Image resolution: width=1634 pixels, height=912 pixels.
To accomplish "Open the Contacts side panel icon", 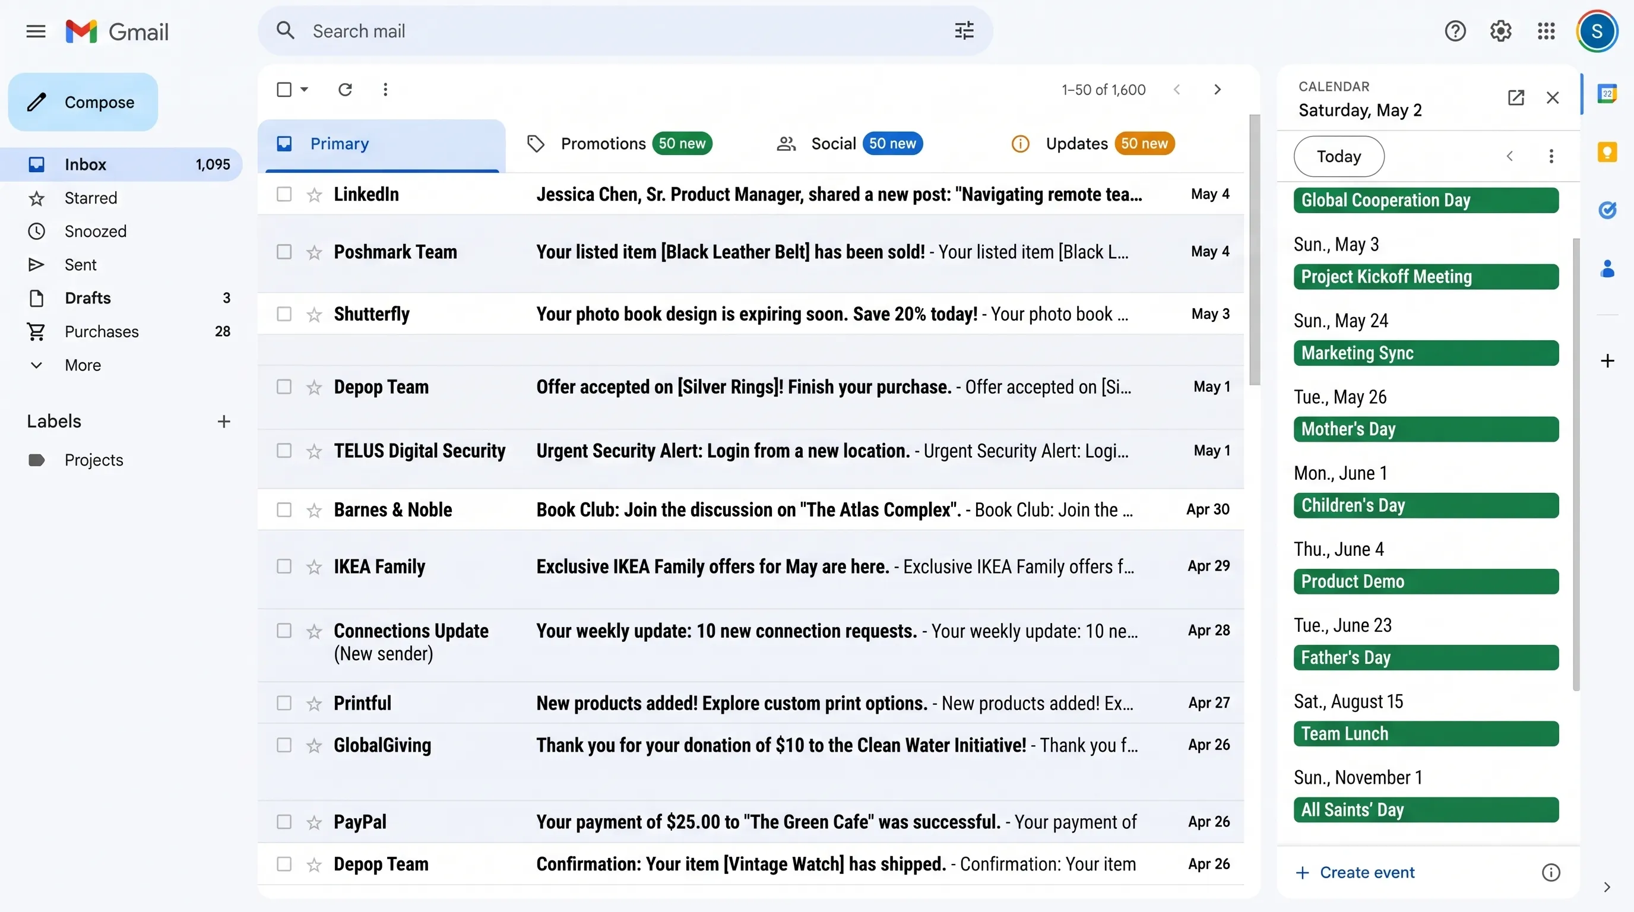I will (1607, 268).
